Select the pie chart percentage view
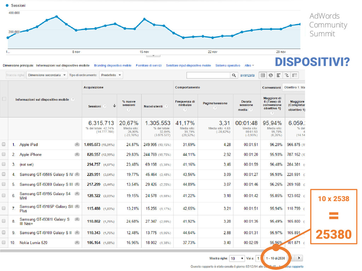This screenshot has height=271, width=362. pos(270,75)
